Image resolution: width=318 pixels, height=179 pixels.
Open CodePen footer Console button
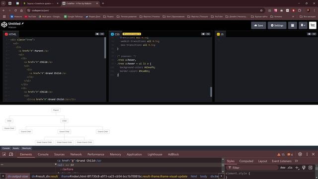[x=6, y=148]
